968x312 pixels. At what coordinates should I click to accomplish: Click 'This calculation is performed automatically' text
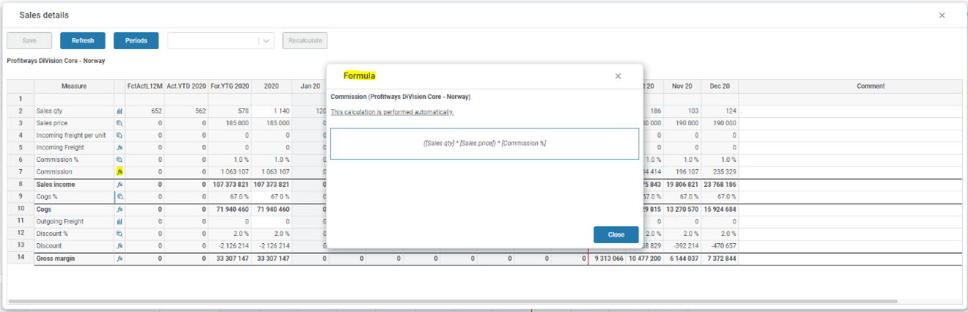coord(392,112)
